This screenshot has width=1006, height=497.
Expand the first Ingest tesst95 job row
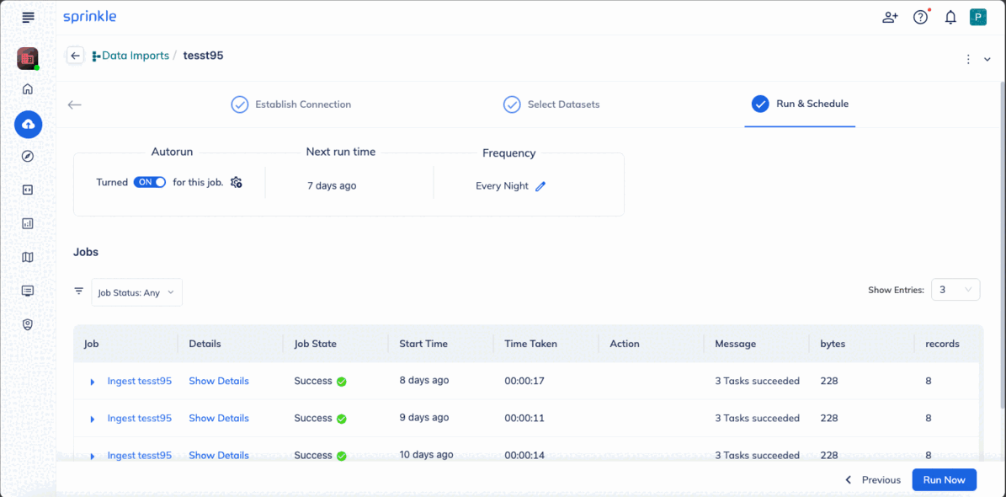pyautogui.click(x=93, y=382)
